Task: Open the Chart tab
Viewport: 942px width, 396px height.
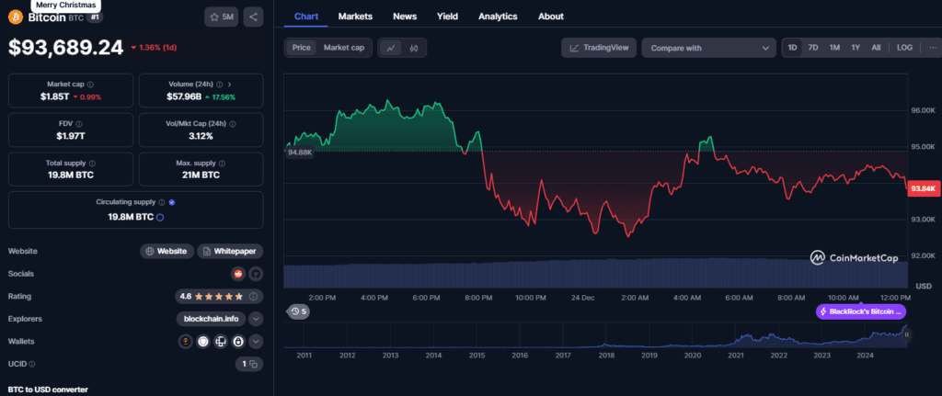Action: pyautogui.click(x=306, y=17)
